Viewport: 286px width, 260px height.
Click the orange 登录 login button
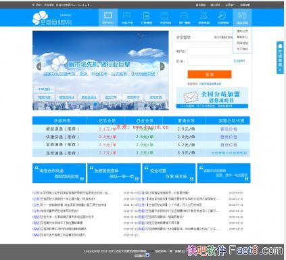pyautogui.click(x=210, y=74)
